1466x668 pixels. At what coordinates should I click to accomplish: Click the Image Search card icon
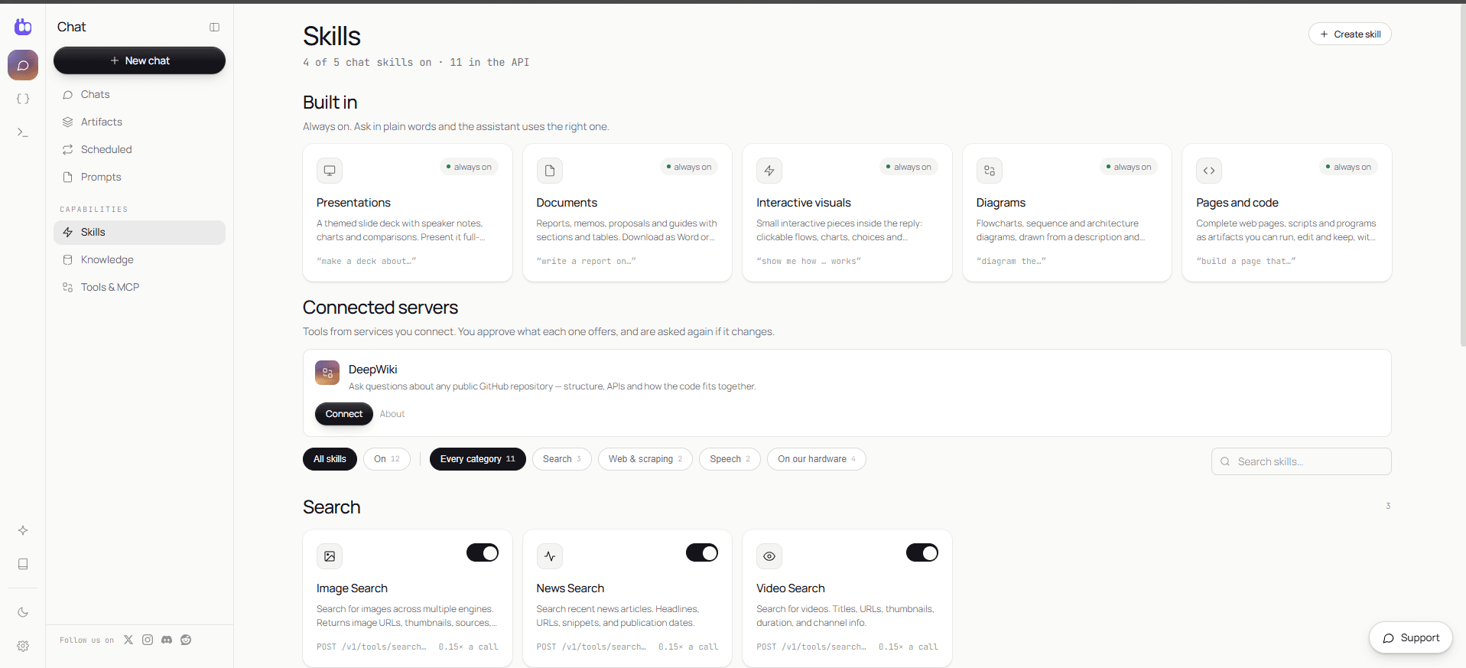330,556
